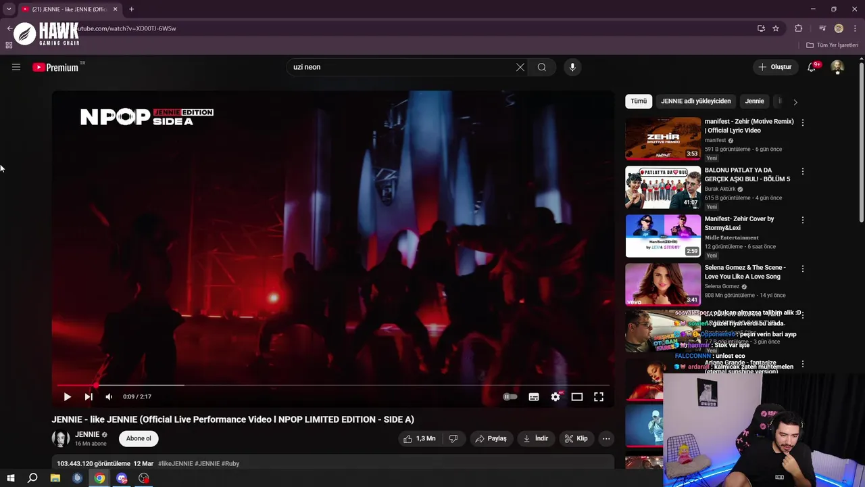865x487 pixels.
Task: Select the Tümü filter chip
Action: tap(639, 101)
